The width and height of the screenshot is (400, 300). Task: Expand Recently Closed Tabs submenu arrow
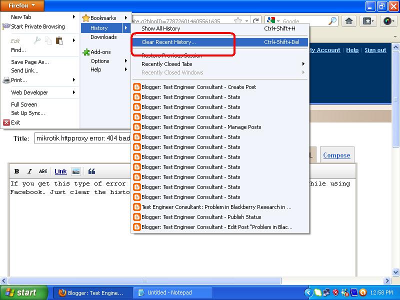303,64
